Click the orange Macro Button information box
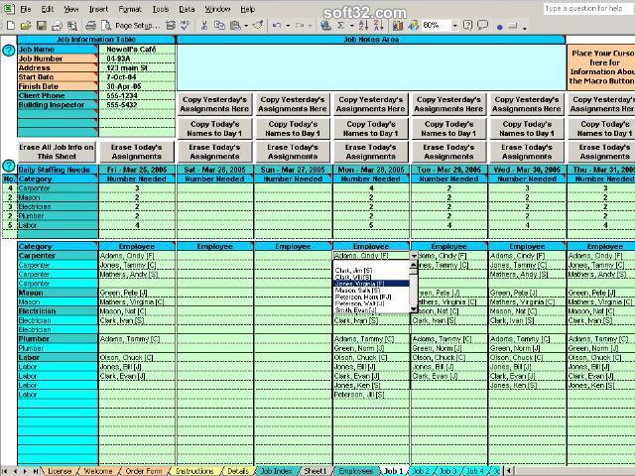Viewport: 635px width, 476px height. tap(601, 67)
